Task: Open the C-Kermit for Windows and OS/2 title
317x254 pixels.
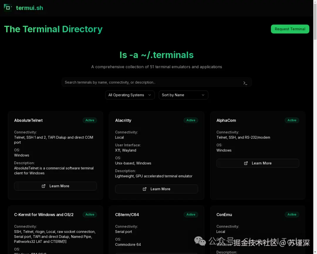Action: [44, 215]
